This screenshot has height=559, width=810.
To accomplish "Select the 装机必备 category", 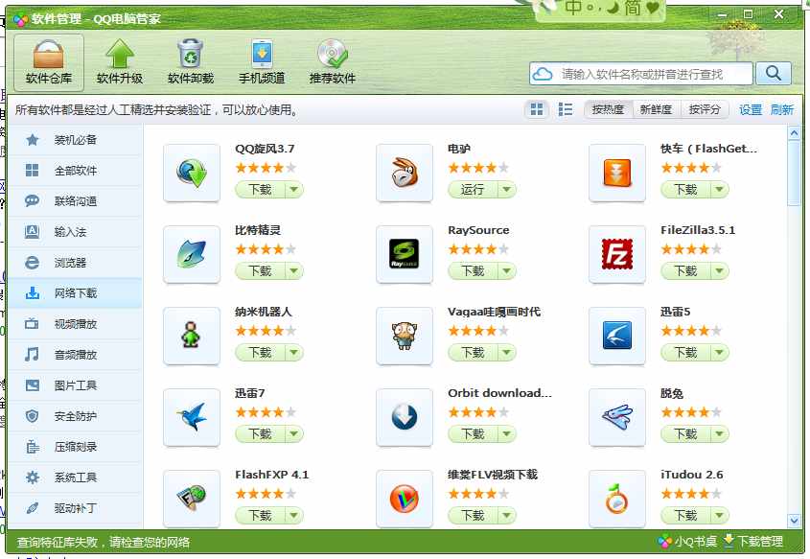I will [x=75, y=140].
